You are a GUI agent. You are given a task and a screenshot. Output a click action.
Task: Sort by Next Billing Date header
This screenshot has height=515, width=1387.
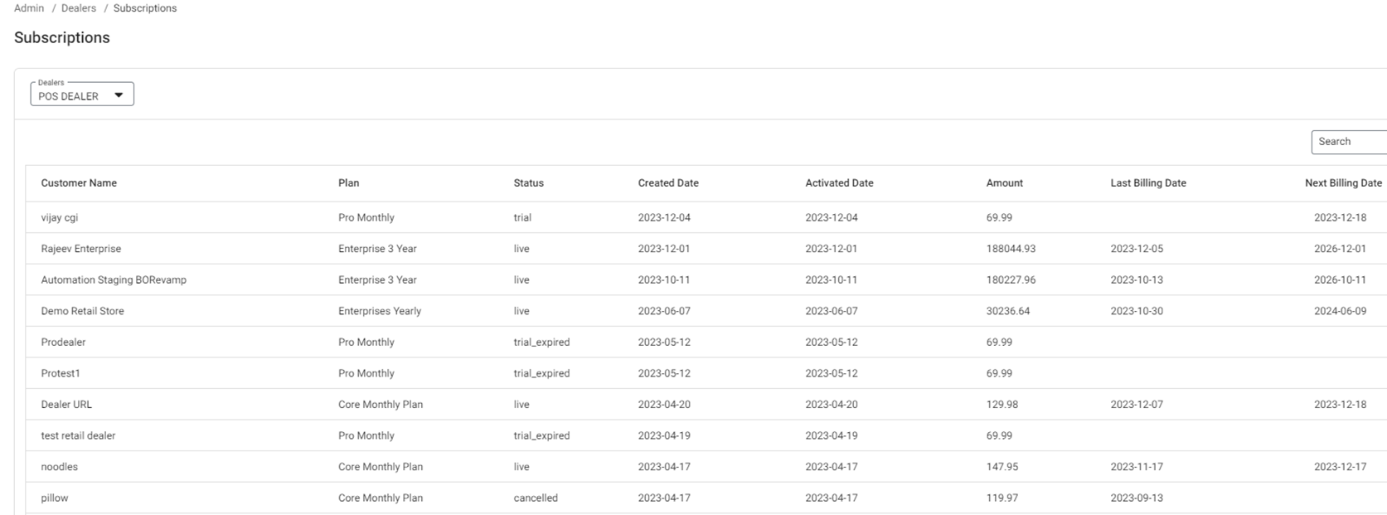click(x=1342, y=183)
